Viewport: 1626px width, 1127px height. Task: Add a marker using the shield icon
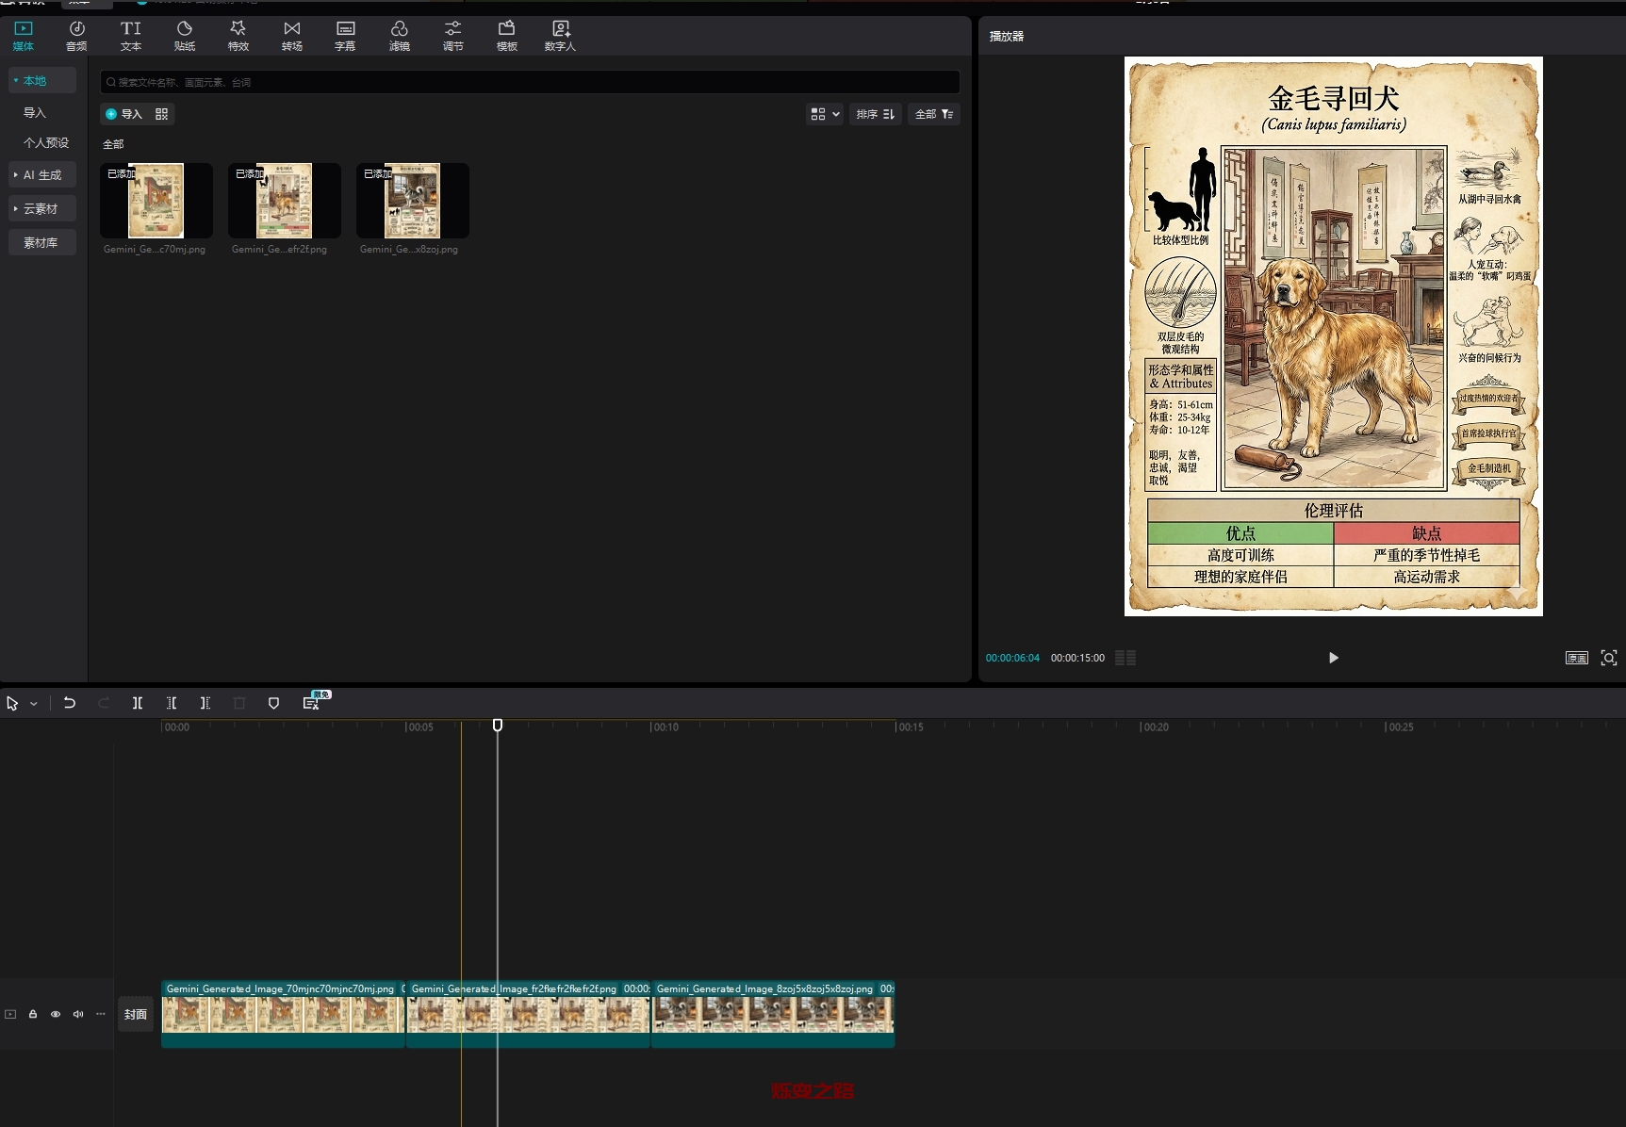point(273,703)
